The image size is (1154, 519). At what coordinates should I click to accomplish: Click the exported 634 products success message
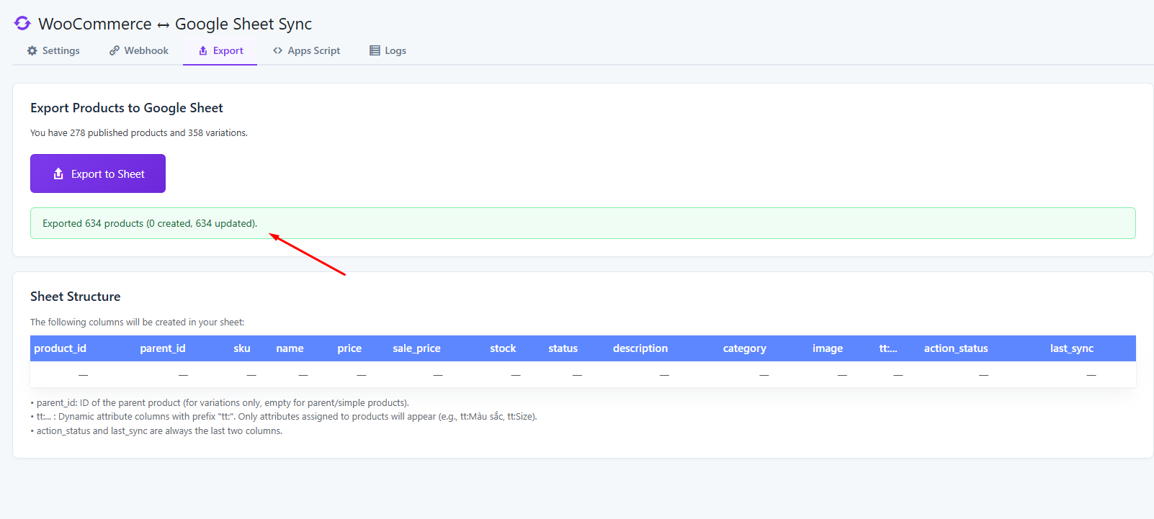pyautogui.click(x=150, y=224)
